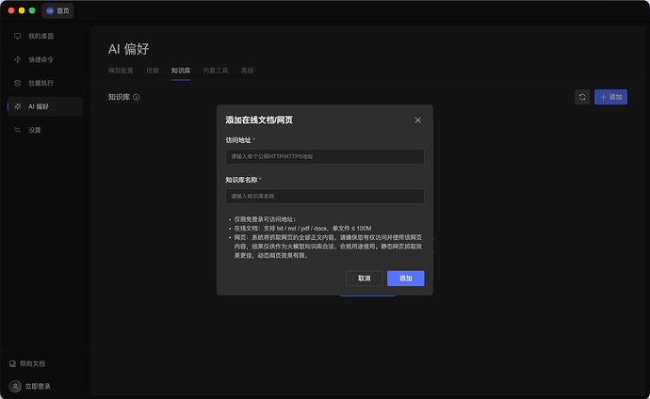Click the user avatar icon

[15, 387]
